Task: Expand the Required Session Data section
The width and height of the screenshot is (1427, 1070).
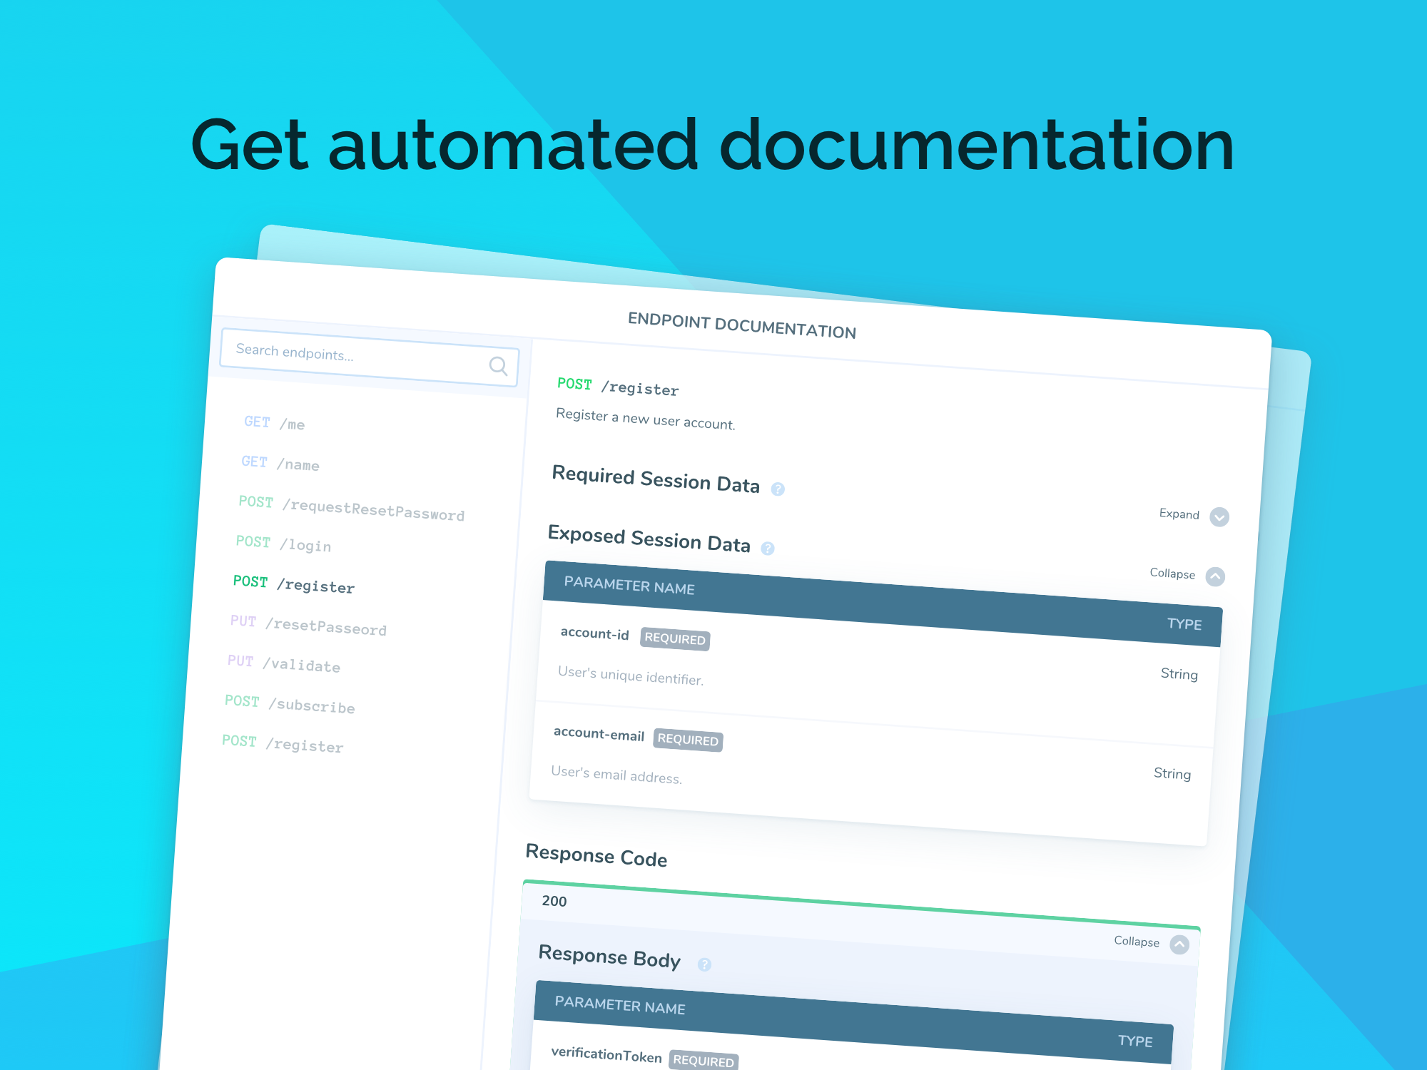Action: 1219,516
